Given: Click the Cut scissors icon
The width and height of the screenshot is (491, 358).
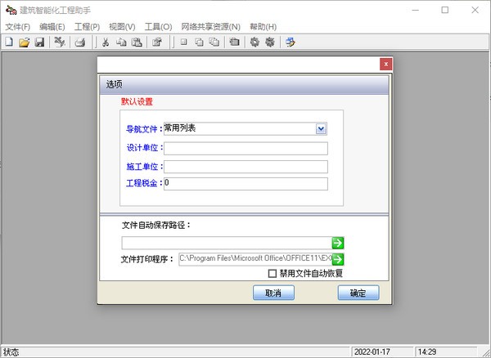Looking at the screenshot, I should [105, 43].
